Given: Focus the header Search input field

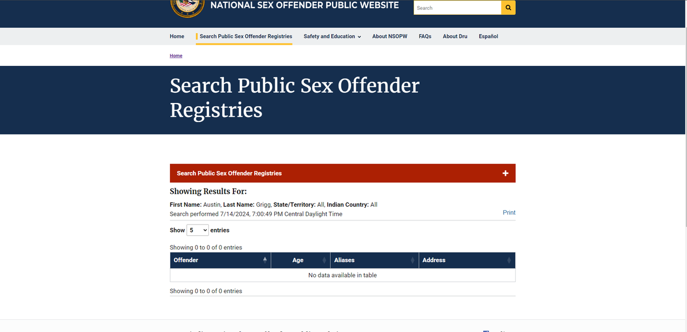Looking at the screenshot, I should 457,8.
